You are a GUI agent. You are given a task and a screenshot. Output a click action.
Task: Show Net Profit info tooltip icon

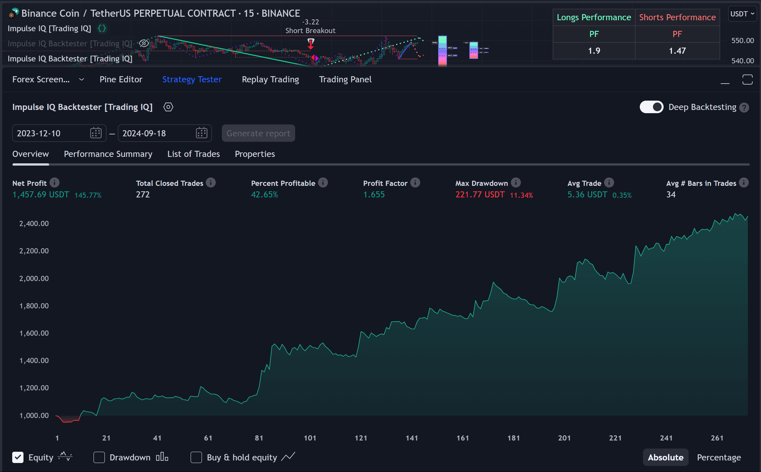pyautogui.click(x=55, y=183)
